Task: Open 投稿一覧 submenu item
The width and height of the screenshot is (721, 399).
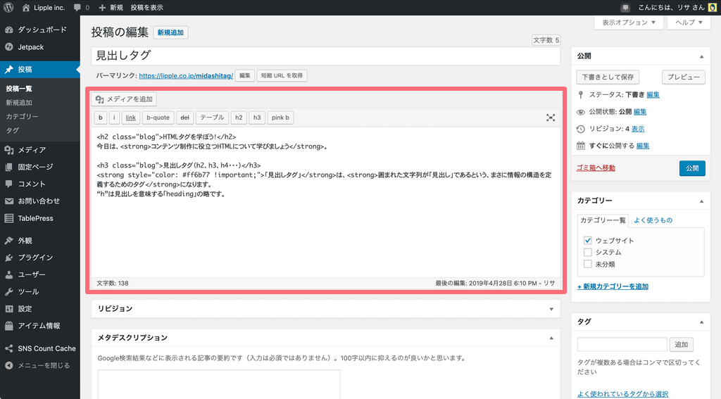Action: [19, 89]
